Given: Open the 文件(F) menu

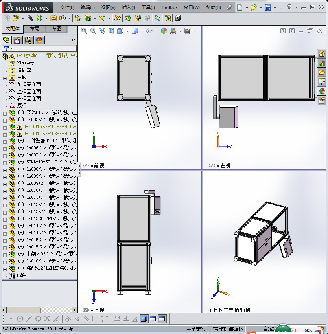Looking at the screenshot, I should tap(67, 7).
